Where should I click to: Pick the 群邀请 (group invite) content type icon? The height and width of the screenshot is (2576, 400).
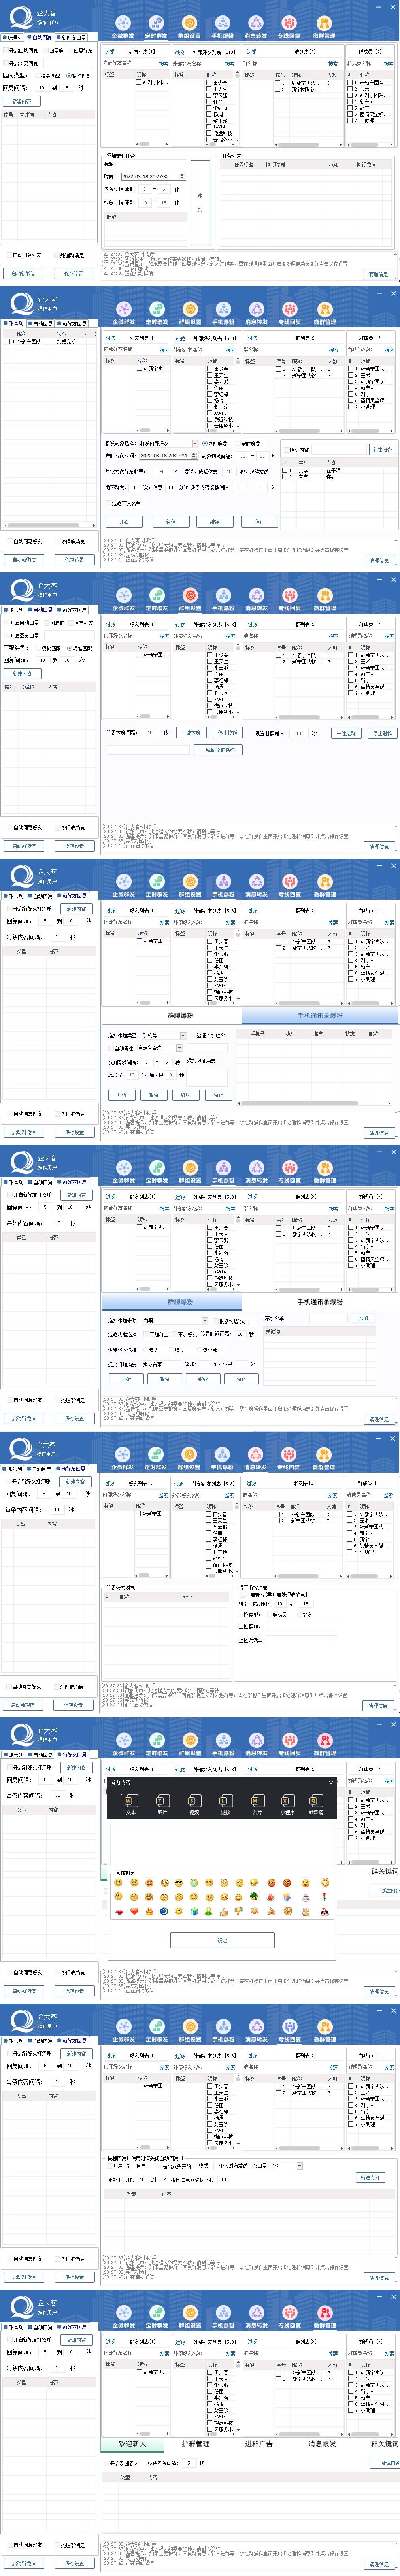pyautogui.click(x=316, y=1801)
